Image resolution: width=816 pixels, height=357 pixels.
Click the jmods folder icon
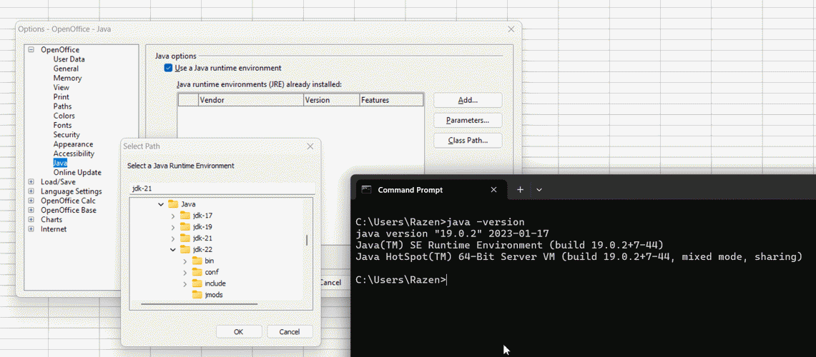pyautogui.click(x=197, y=295)
